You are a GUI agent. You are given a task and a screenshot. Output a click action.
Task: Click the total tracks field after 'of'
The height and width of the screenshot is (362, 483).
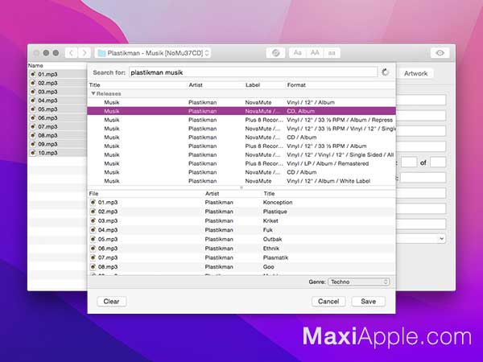tap(438, 162)
